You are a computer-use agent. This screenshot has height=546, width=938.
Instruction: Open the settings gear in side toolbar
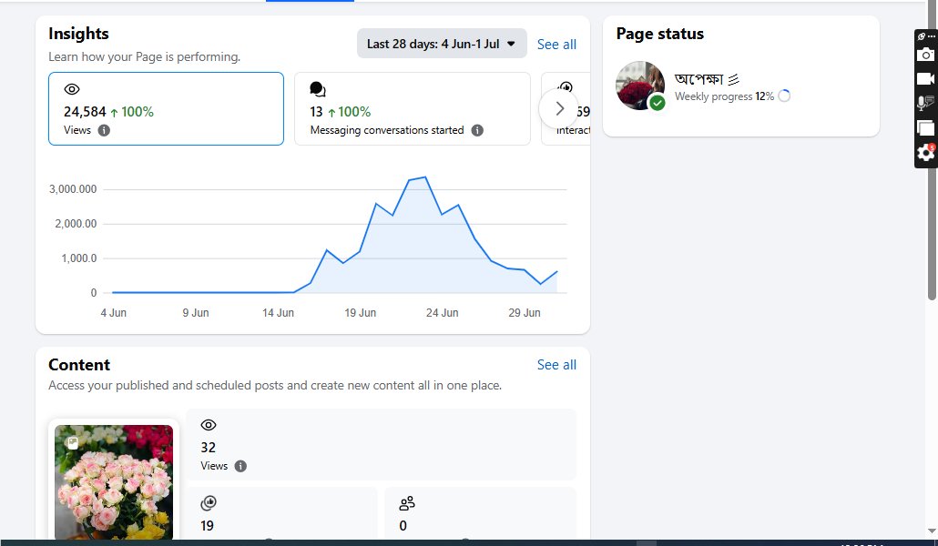click(925, 153)
